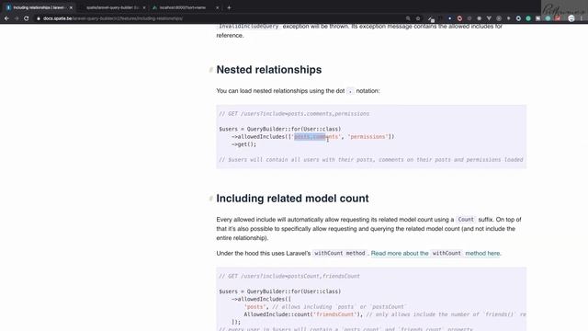
Task: Open Including related model count heading
Action: 292,199
